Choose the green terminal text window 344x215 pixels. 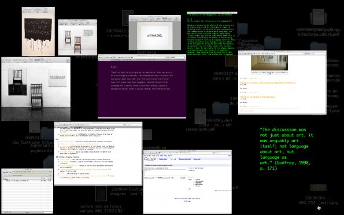(x=212, y=34)
